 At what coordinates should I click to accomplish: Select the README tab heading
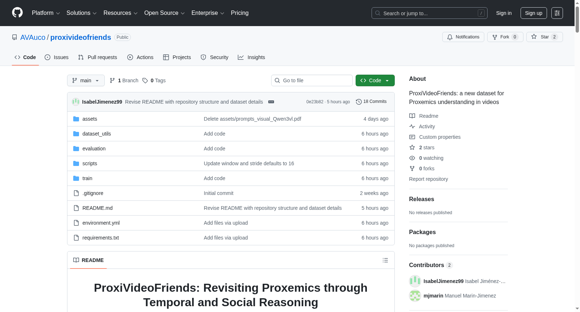coord(88,260)
